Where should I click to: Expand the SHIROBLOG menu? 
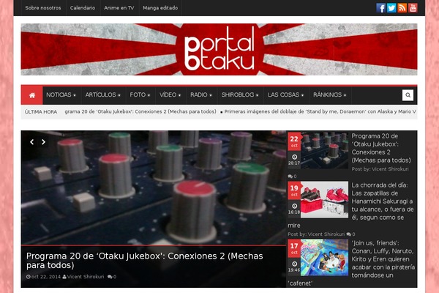240,95
